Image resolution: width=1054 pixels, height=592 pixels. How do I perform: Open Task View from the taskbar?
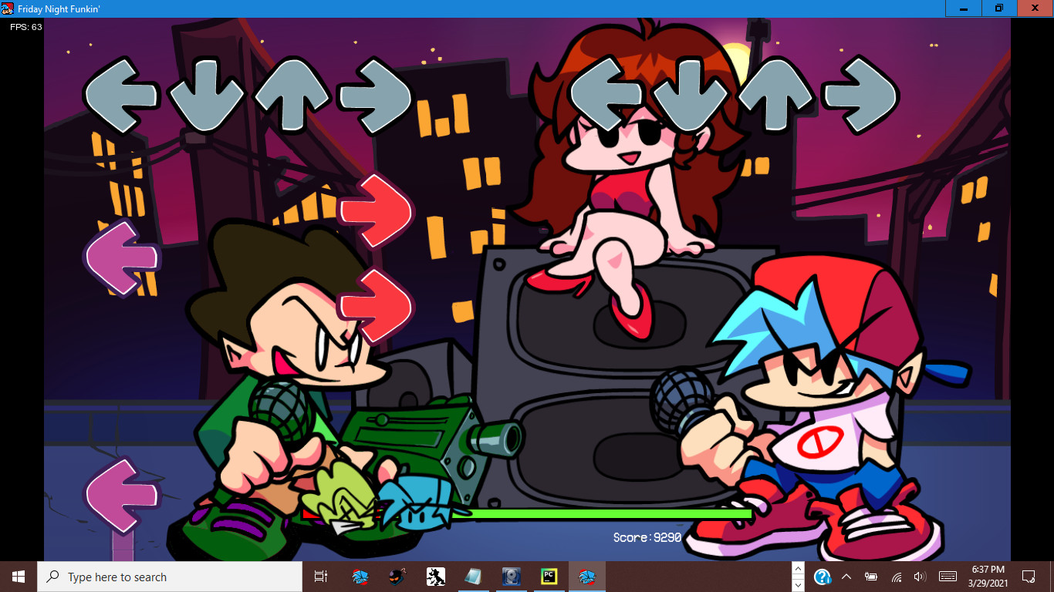[320, 576]
